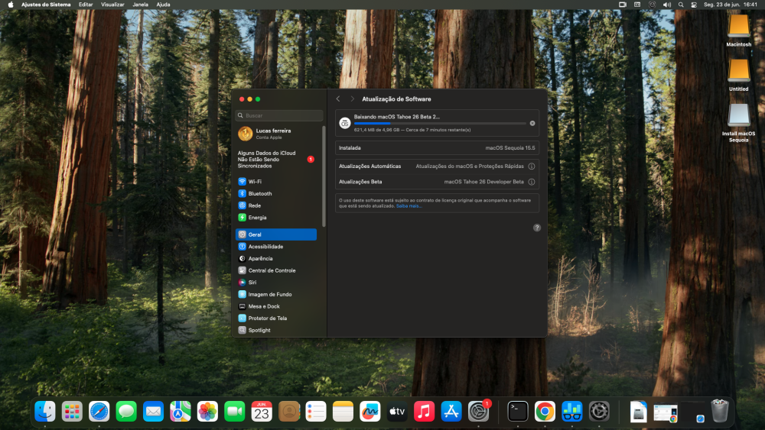Cancel the macOS Tahoe download
This screenshot has height=430, width=765.
[x=532, y=123]
